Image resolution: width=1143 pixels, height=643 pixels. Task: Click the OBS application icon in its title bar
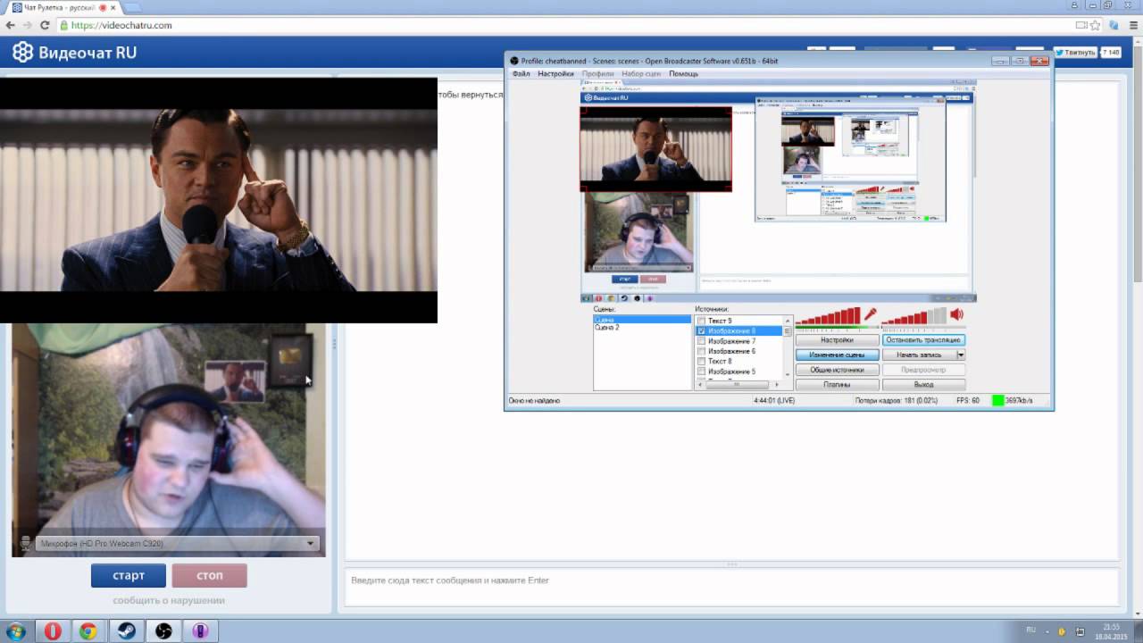(514, 61)
